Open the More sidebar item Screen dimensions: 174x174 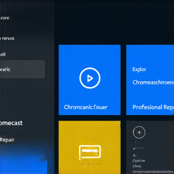pos(4,18)
